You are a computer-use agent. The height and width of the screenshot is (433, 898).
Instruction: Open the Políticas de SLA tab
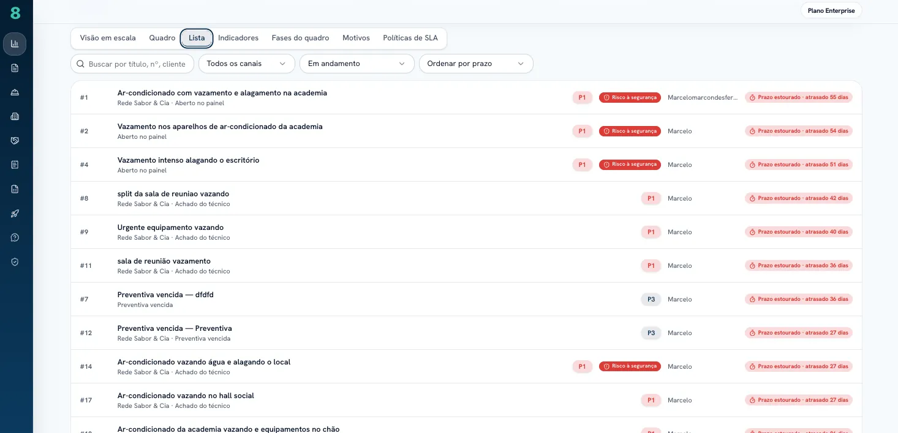point(410,38)
